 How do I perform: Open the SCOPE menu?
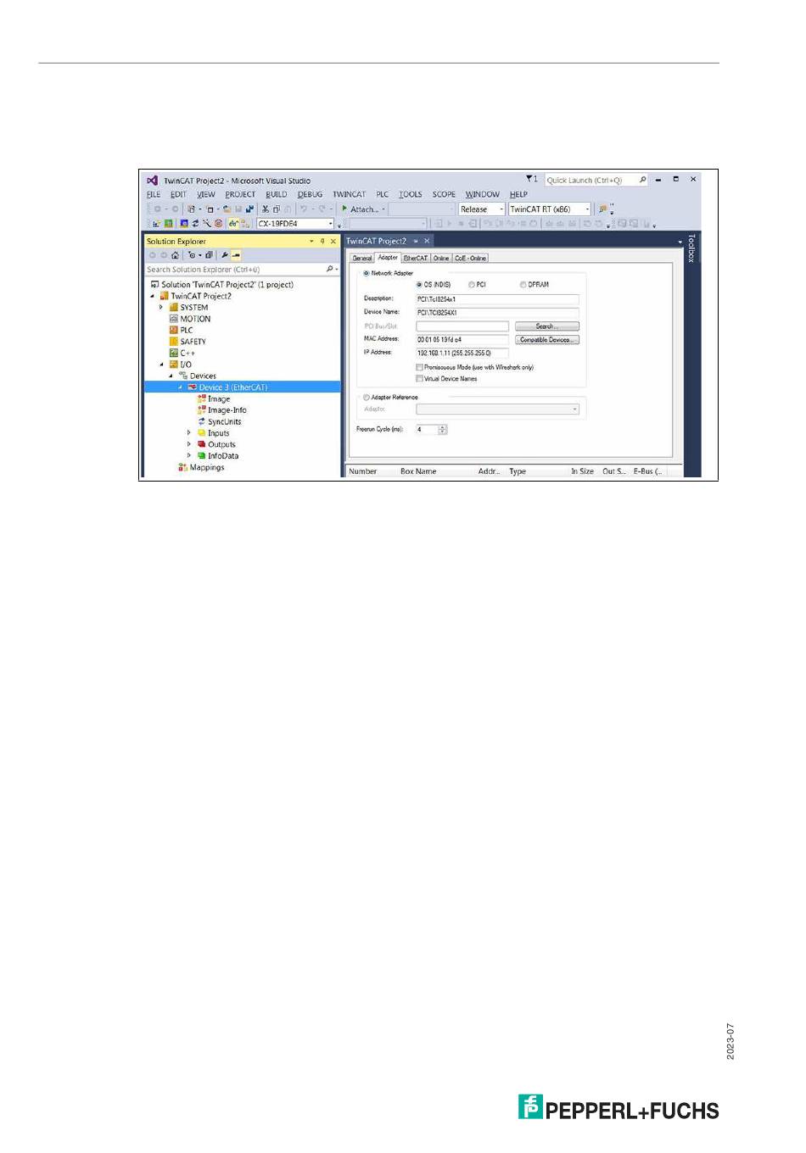point(444,195)
